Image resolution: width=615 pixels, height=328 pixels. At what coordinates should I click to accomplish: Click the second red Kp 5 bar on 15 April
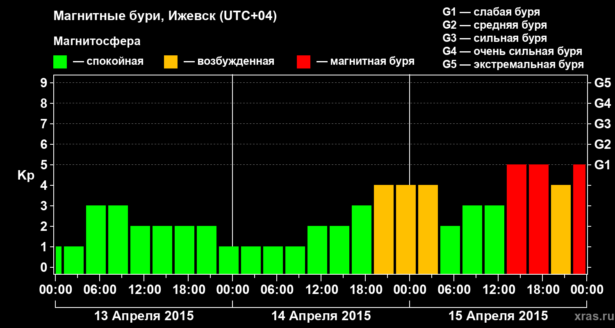click(x=539, y=219)
